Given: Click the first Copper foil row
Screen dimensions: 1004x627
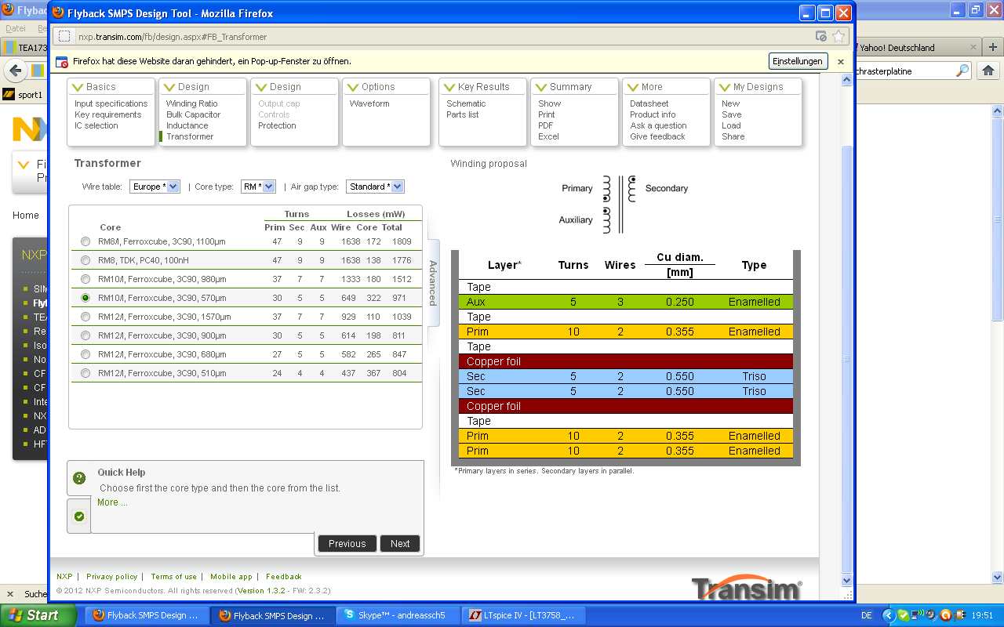Looking at the screenshot, I should point(626,361).
